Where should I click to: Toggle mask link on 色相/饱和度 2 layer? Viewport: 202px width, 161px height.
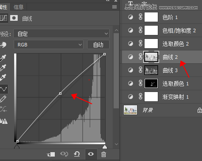coord(141,30)
